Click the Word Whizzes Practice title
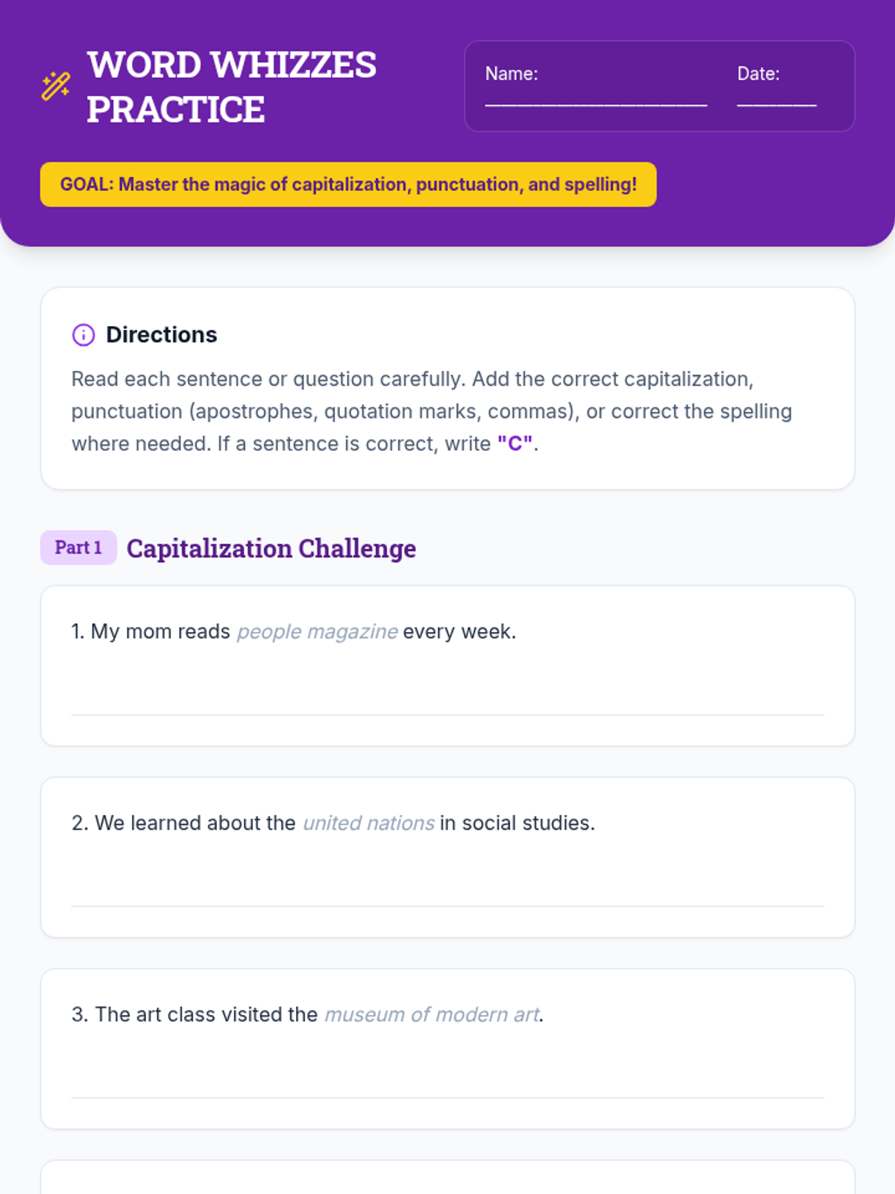This screenshot has height=1194, width=895. pyautogui.click(x=231, y=87)
